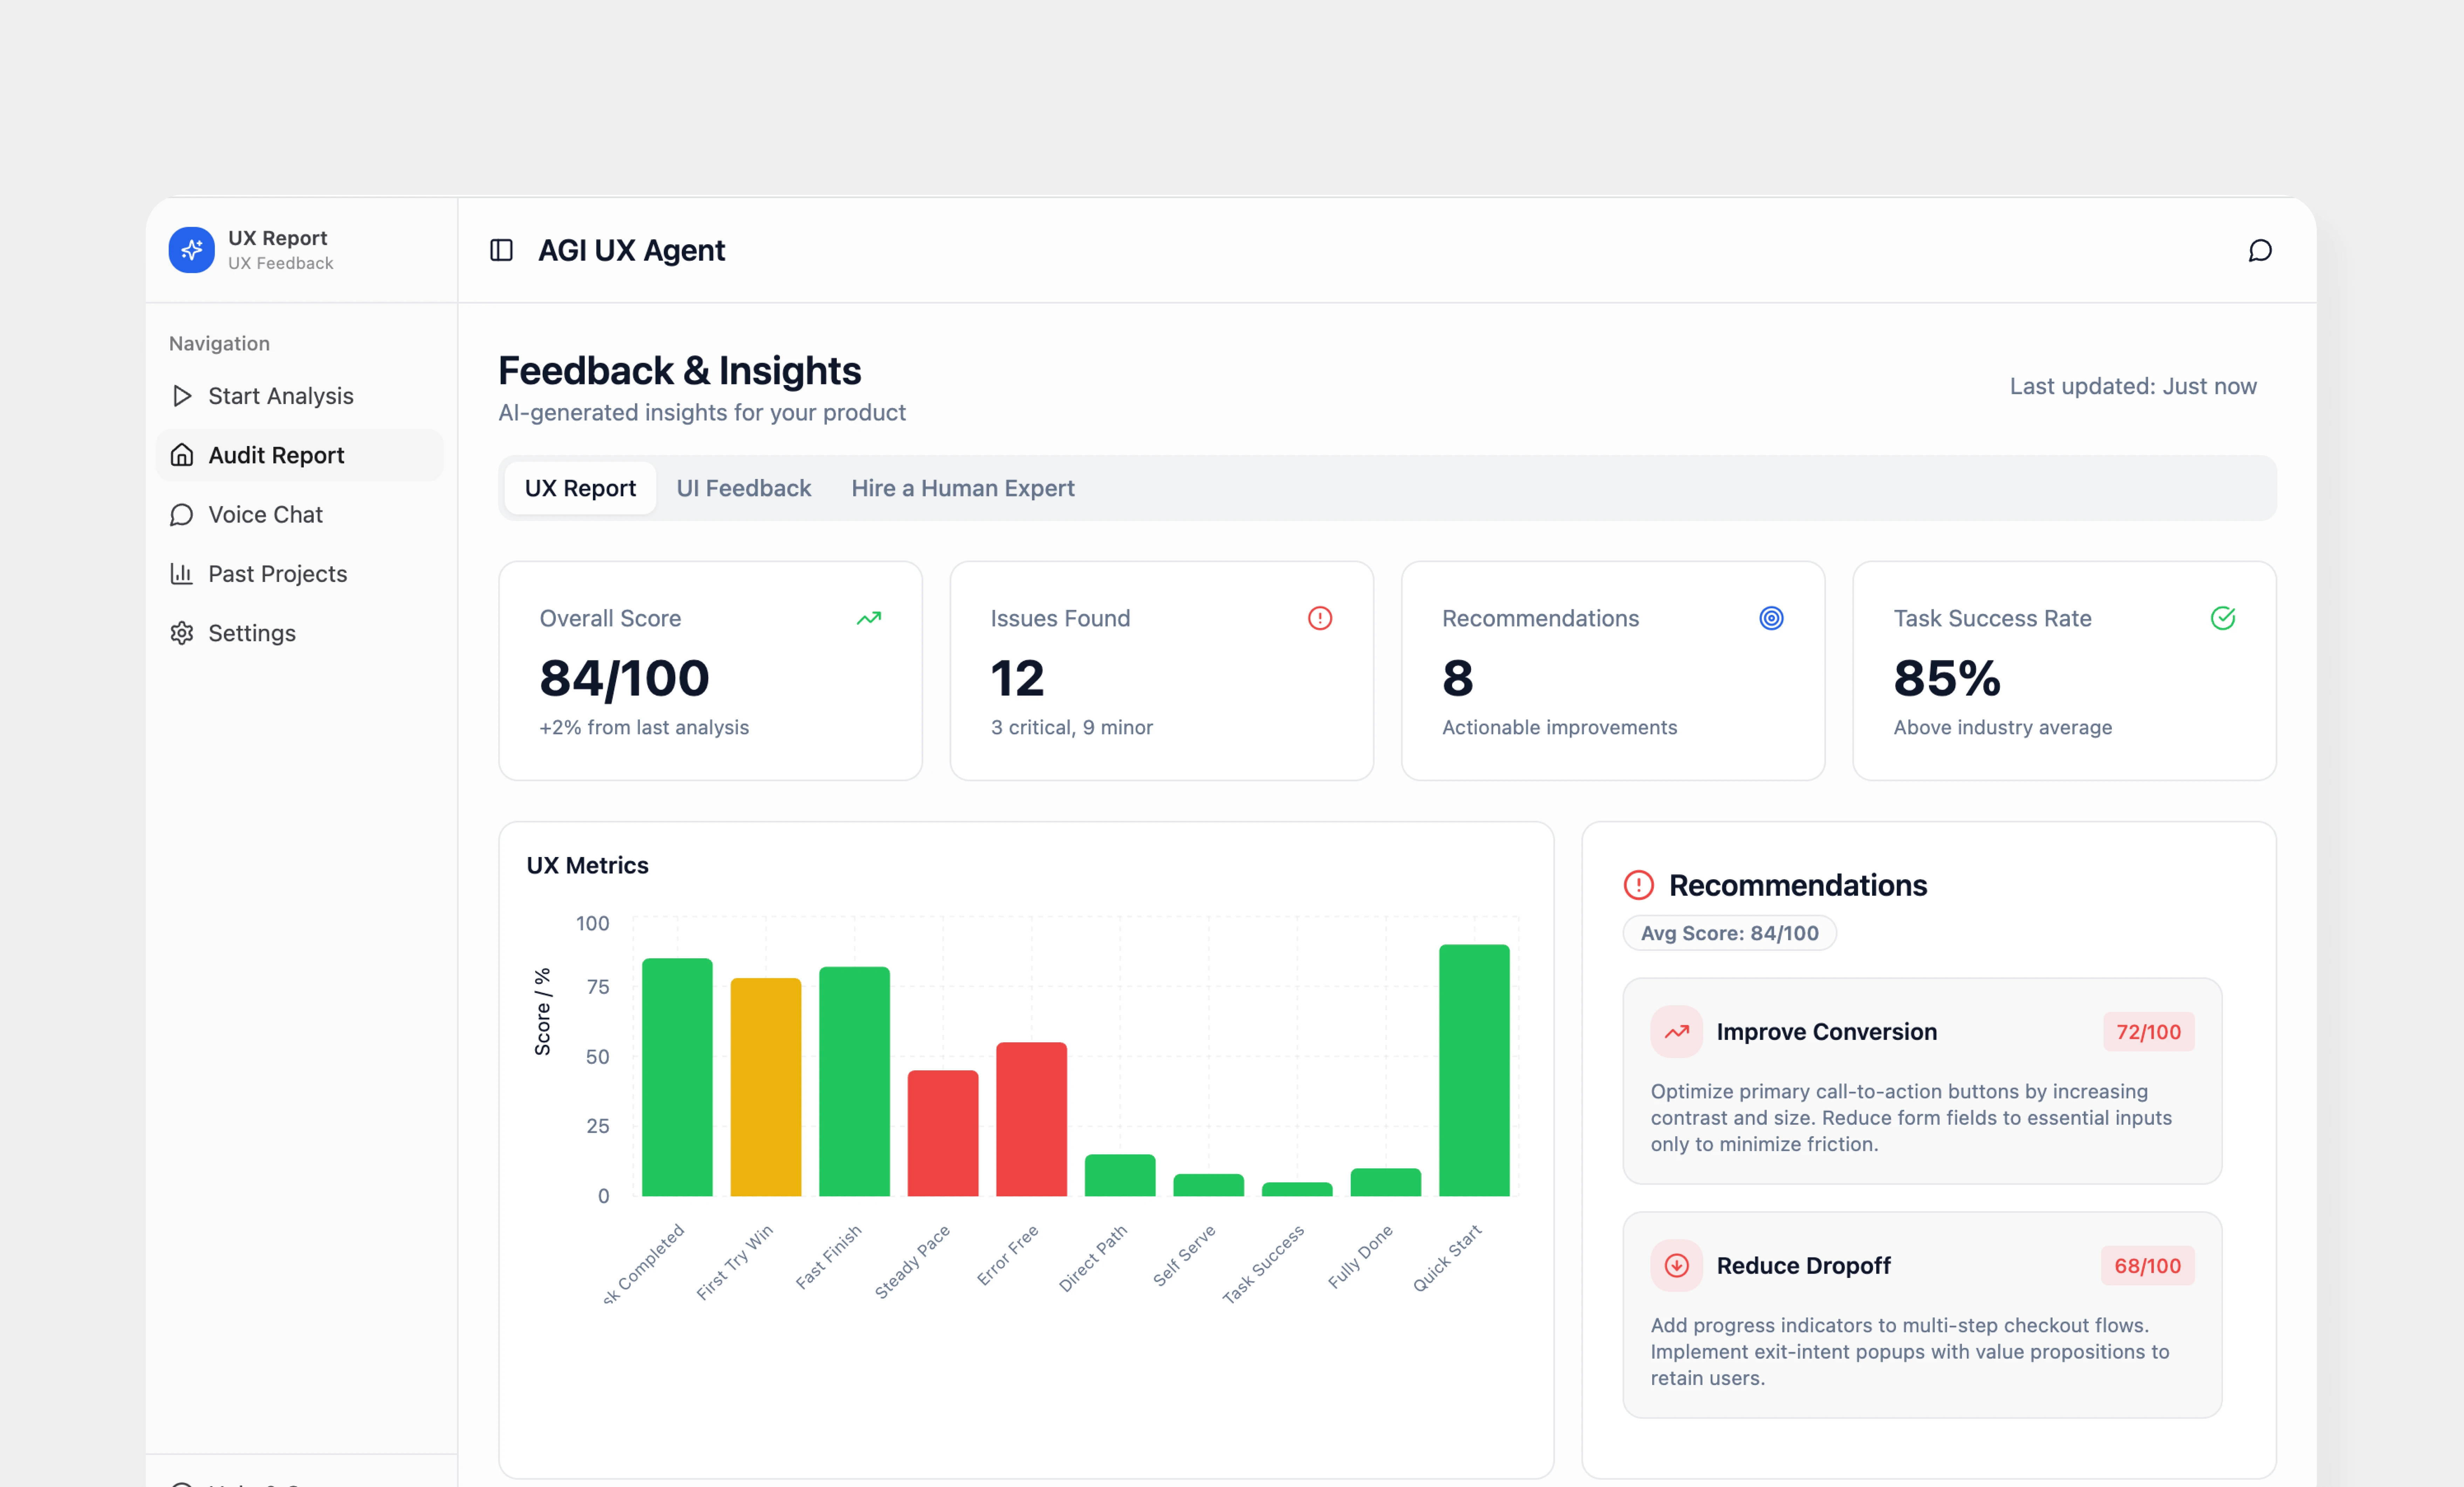Click the blue sparkle UX Report logo
2464x1487 pixels.
click(x=191, y=250)
